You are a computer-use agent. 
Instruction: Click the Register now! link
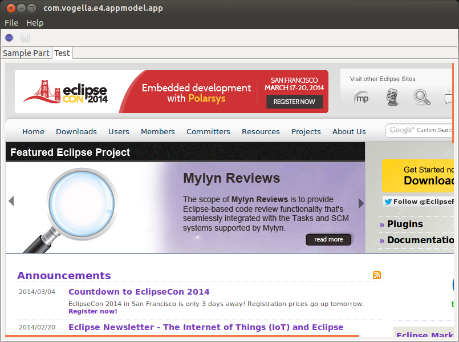click(93, 311)
